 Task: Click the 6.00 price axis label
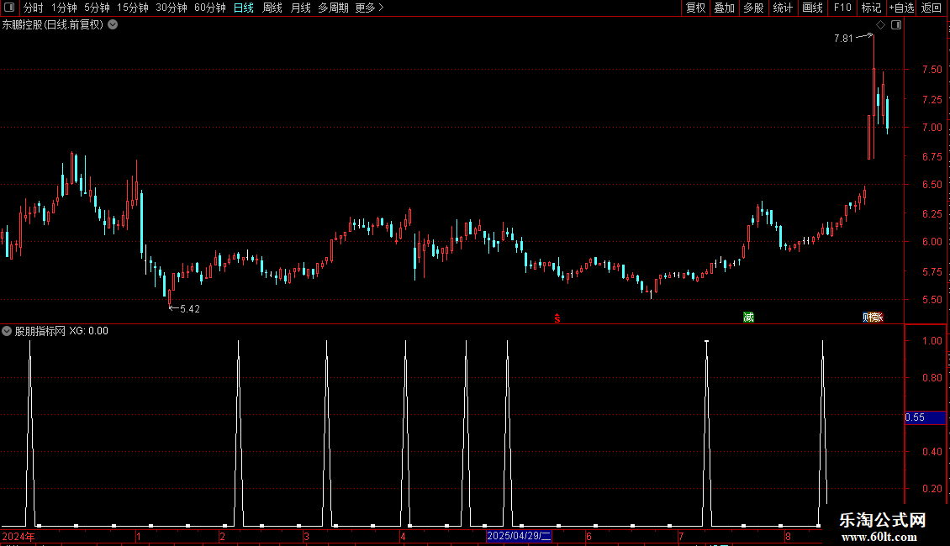click(x=932, y=242)
